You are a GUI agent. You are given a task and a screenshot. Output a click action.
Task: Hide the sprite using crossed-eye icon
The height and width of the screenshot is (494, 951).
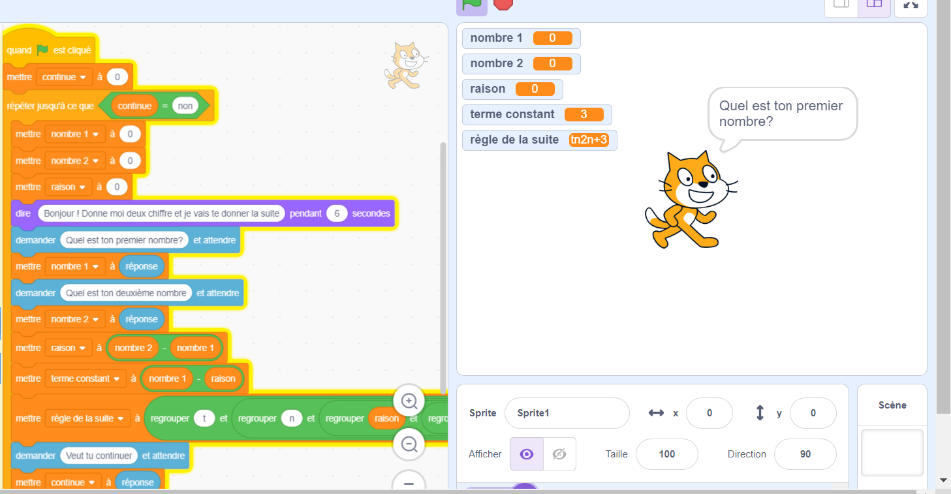(559, 454)
